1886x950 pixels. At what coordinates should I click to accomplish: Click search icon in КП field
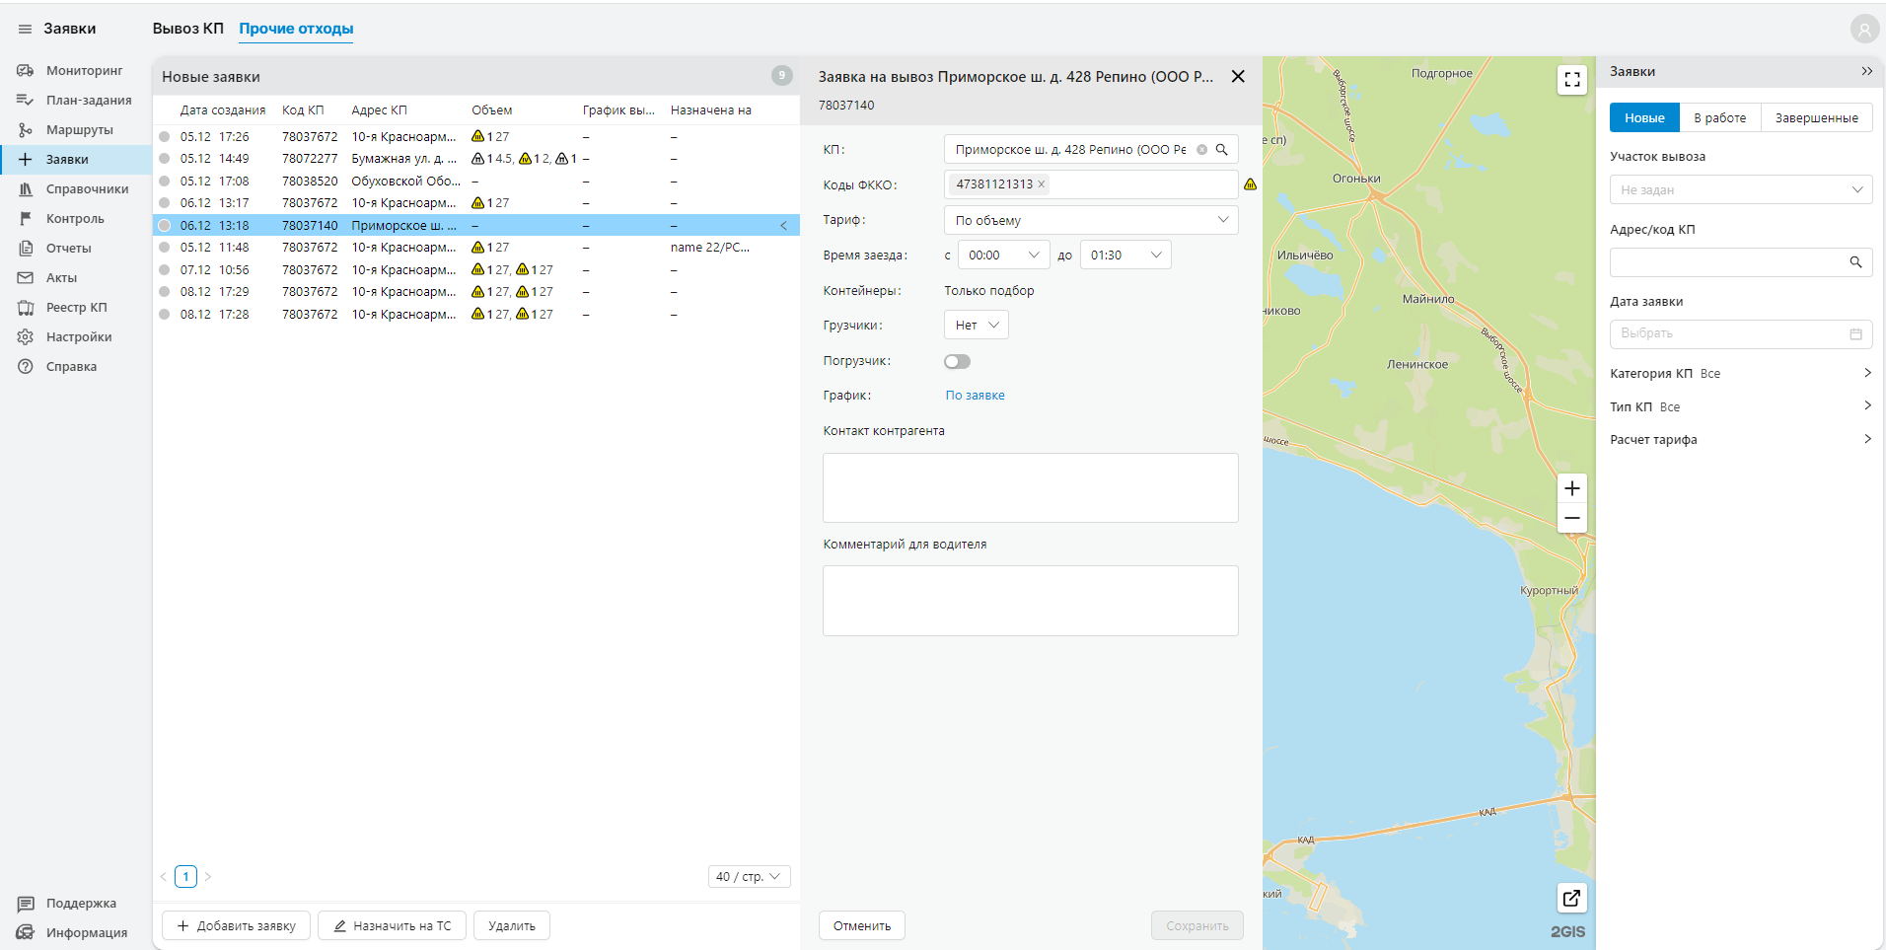click(1221, 150)
